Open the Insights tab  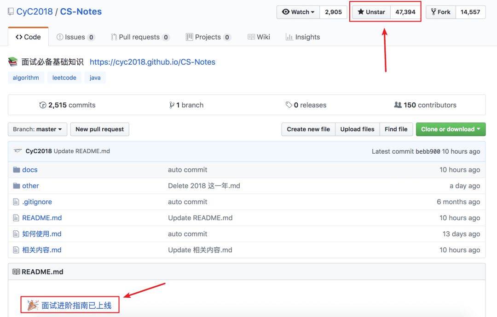coord(303,37)
